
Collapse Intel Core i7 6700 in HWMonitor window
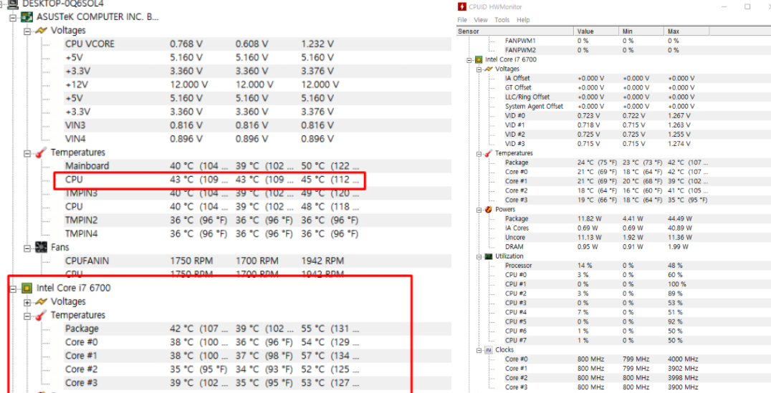pos(469,60)
